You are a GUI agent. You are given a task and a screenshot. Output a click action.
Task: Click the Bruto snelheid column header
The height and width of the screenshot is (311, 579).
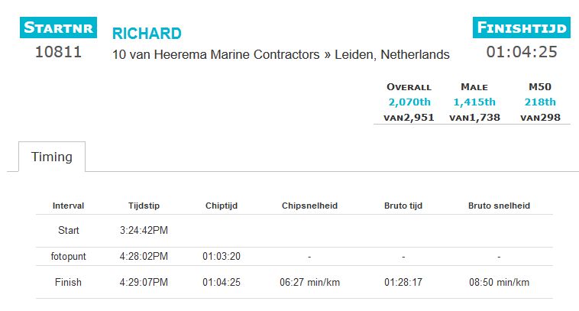coord(499,206)
